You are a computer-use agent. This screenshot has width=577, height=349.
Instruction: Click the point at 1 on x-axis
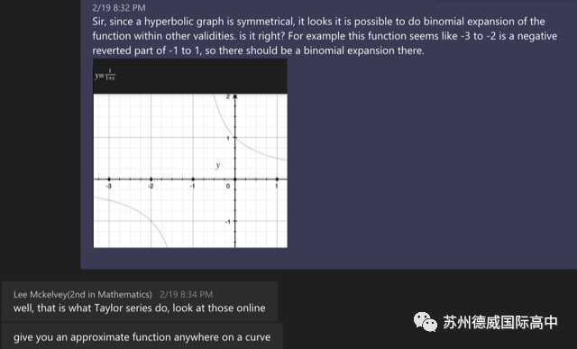click(x=277, y=179)
